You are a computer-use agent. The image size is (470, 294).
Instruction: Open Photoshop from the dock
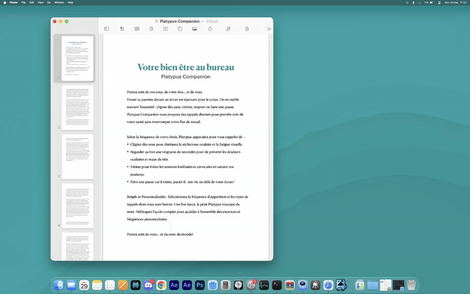click(200, 285)
